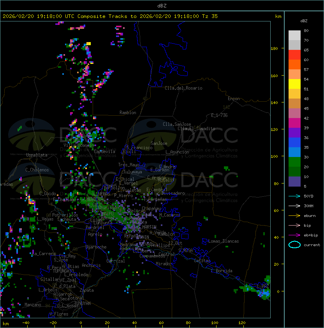Click the 'Tulumaya' map label
Screen dimensions: 324x328
point(133,172)
